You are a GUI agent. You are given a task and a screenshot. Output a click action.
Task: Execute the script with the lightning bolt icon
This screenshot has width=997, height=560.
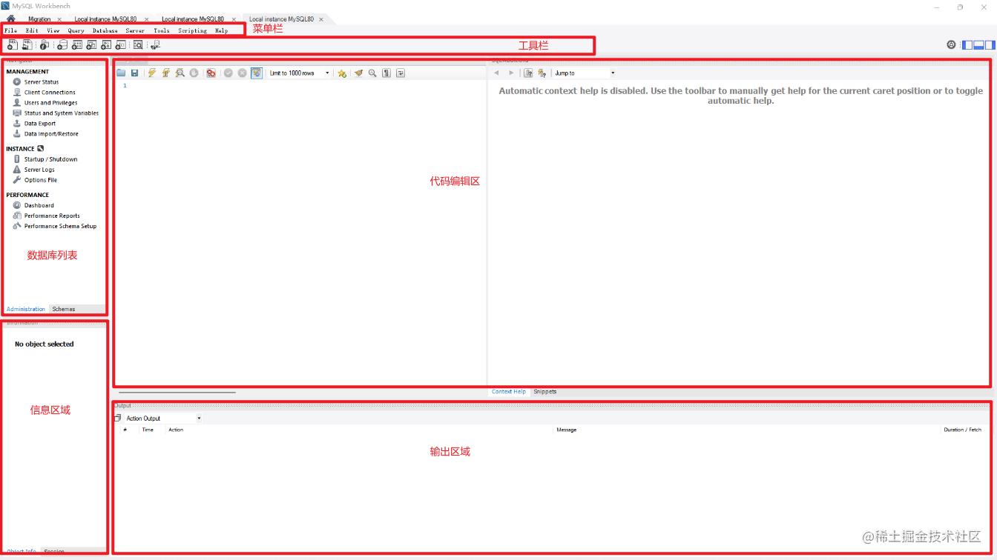pos(151,73)
